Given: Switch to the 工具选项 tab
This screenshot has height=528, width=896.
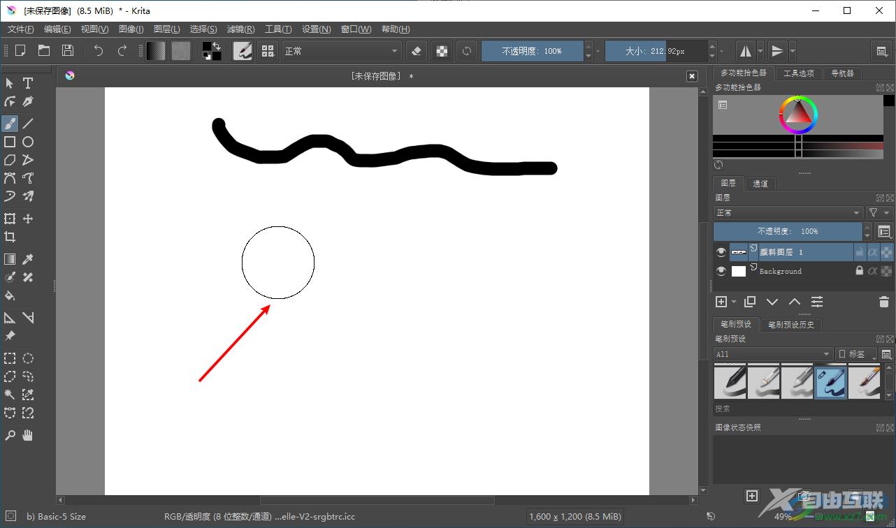Looking at the screenshot, I should (798, 73).
